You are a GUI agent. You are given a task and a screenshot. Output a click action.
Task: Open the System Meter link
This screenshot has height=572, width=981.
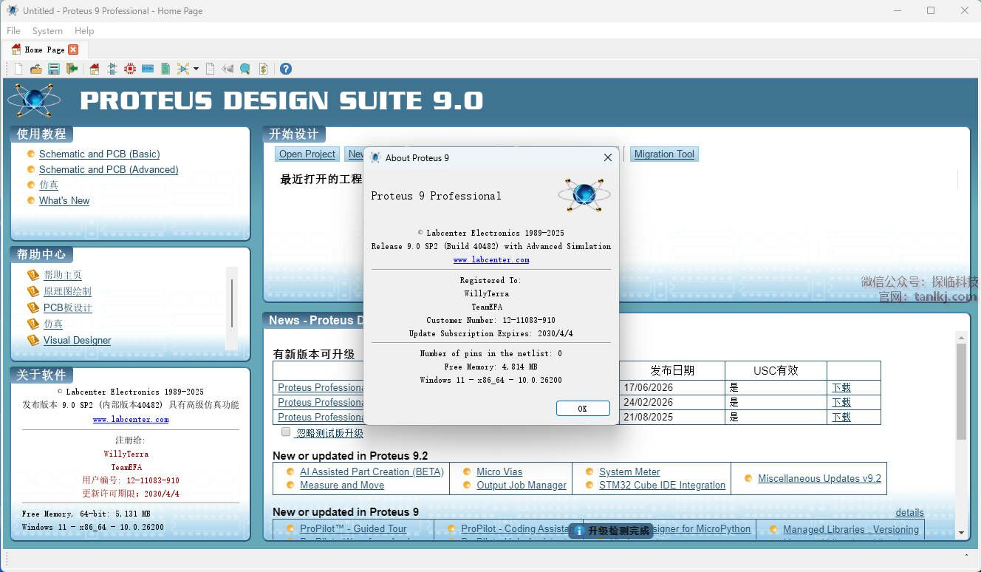click(629, 471)
